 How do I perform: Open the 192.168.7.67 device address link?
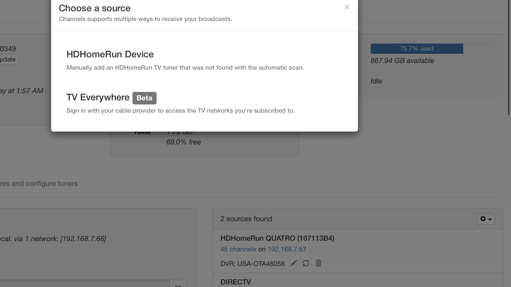[x=287, y=249]
